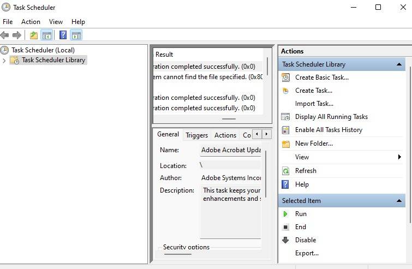The height and width of the screenshot is (269, 412).
Task: Click the Back arrow toolbar icon
Action: 4,35
